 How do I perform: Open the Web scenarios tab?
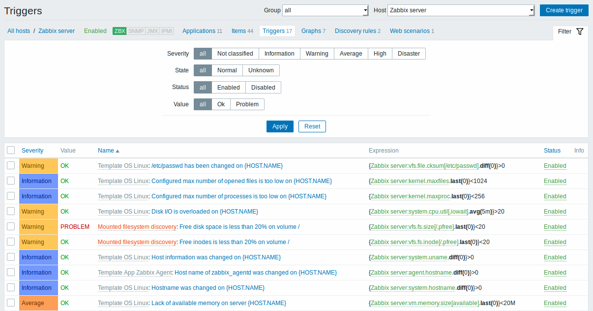tap(412, 31)
